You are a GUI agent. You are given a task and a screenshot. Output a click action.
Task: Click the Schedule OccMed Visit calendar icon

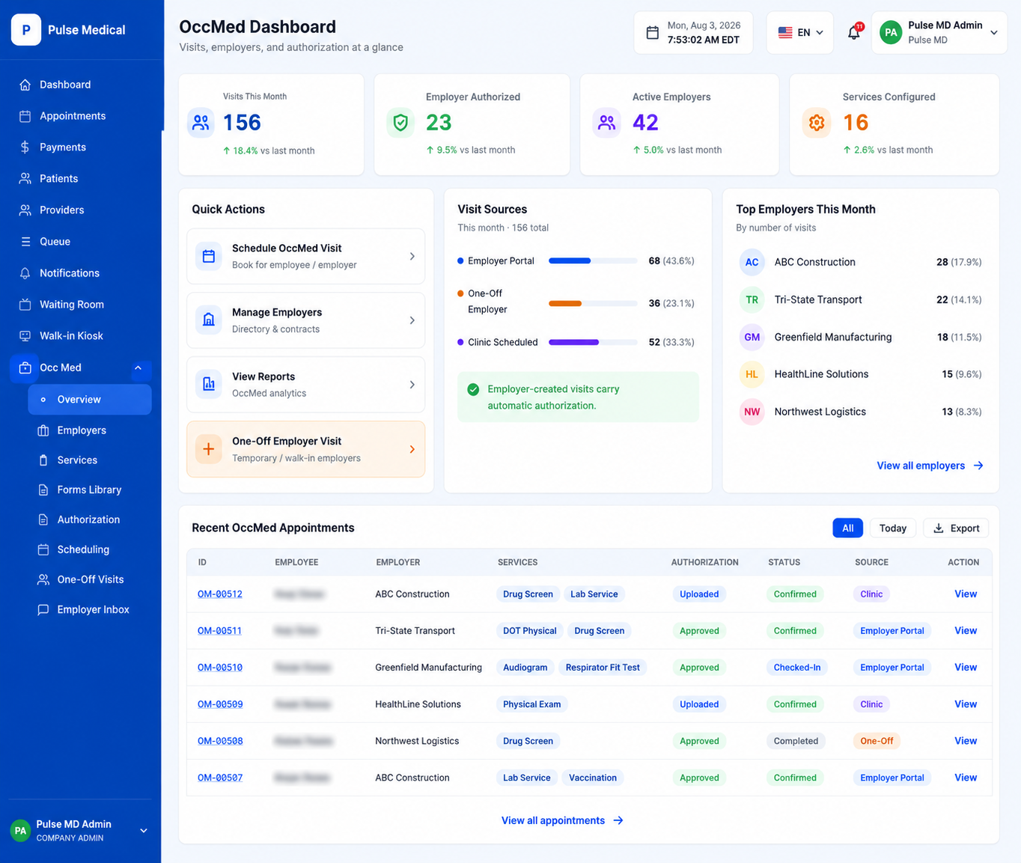point(209,256)
